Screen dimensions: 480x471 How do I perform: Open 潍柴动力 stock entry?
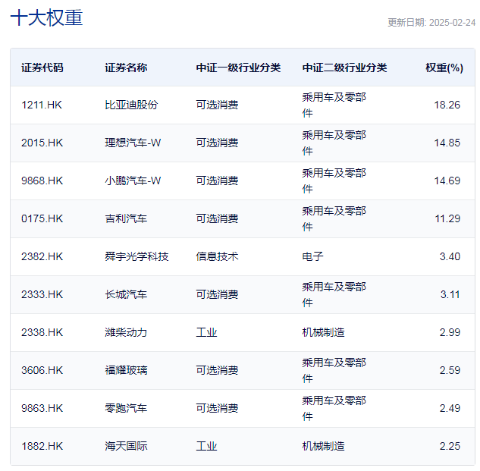click(x=126, y=332)
